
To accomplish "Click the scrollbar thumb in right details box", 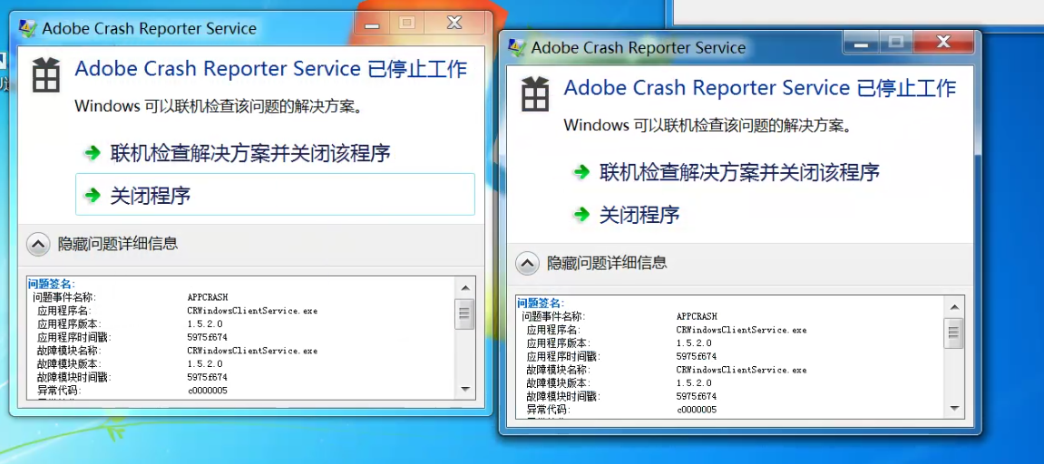I will pos(954,333).
